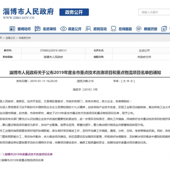Click the 发布机构 label cell
This screenshot has width=170, height=170.
11,57
